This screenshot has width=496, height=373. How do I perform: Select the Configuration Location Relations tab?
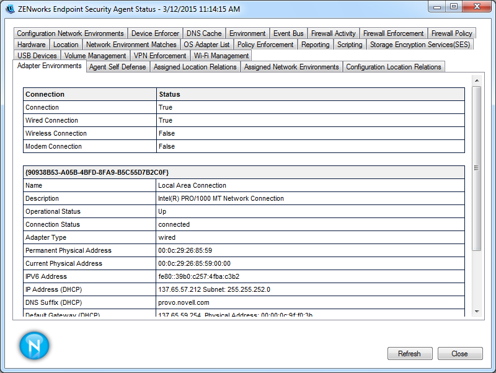point(394,67)
